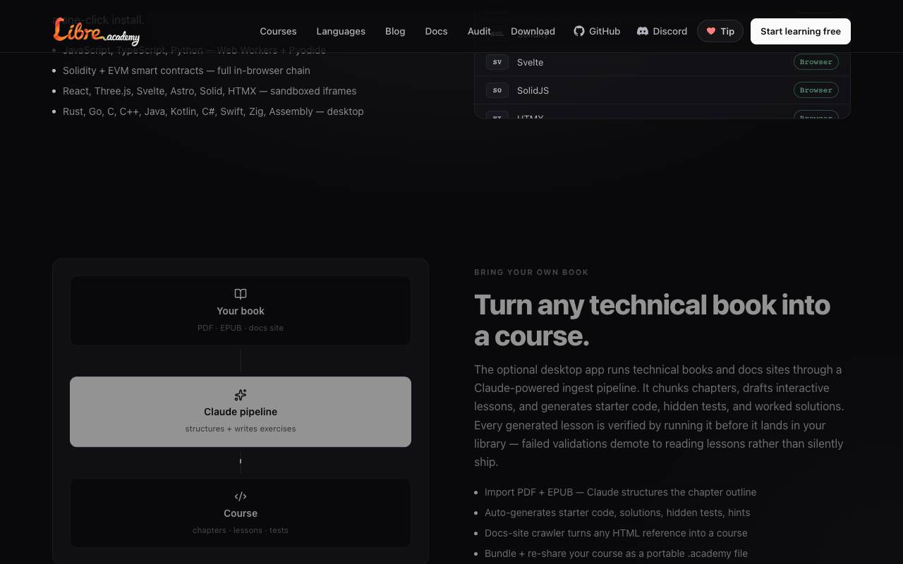Screen dimensions: 903x564
Task: Click 'Solidity + EVM smart contracts' bullet
Action: point(186,70)
